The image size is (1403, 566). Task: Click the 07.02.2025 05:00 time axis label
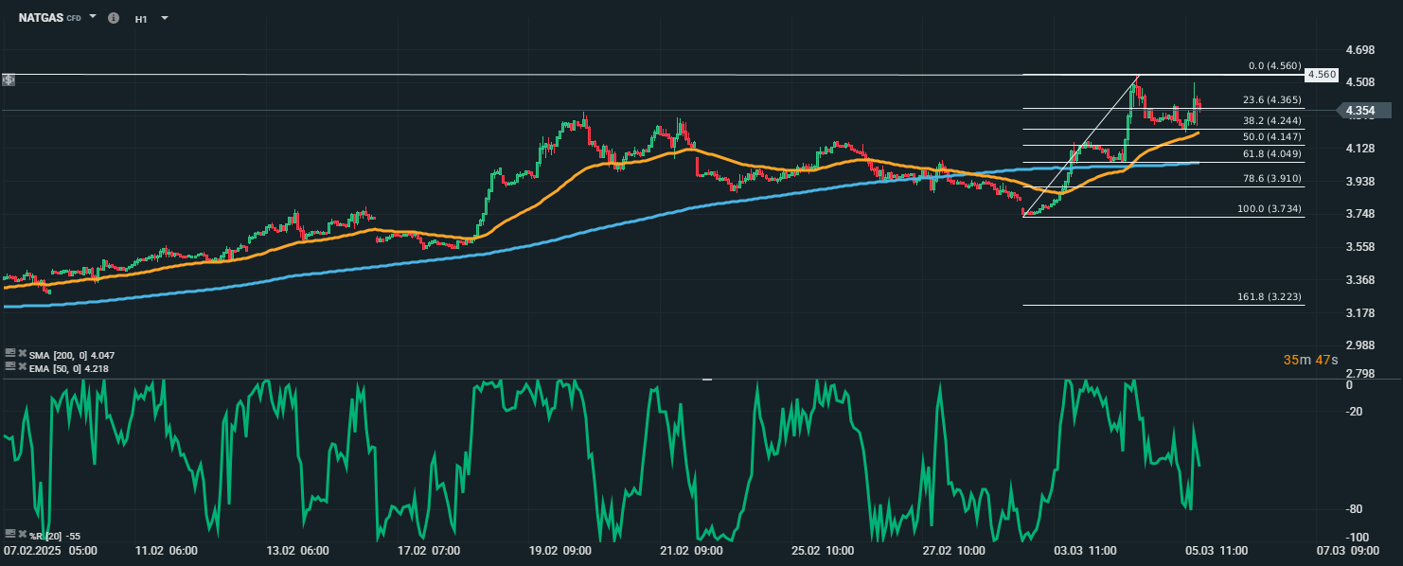point(50,549)
